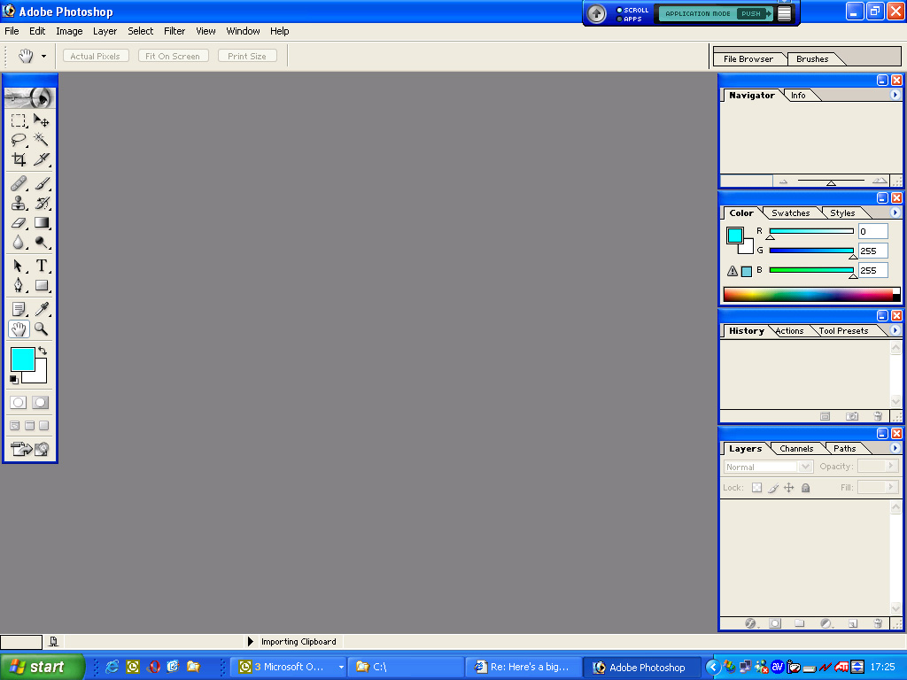Screen dimensions: 907x680
Task: Select the Magic Wand tool
Action: pyautogui.click(x=41, y=140)
